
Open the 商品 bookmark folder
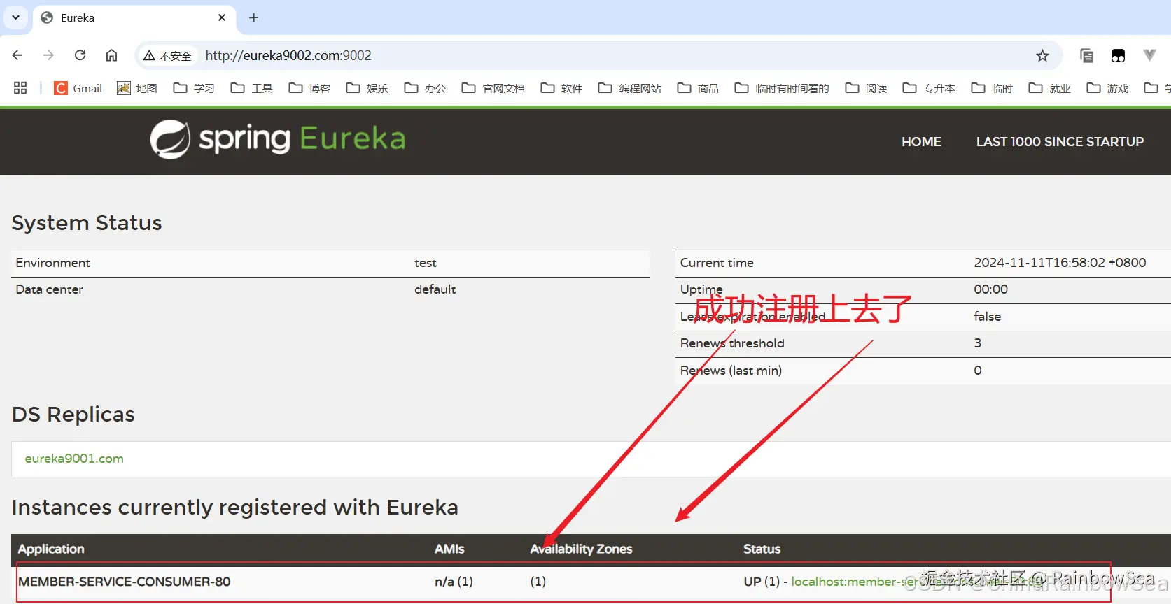tap(698, 88)
